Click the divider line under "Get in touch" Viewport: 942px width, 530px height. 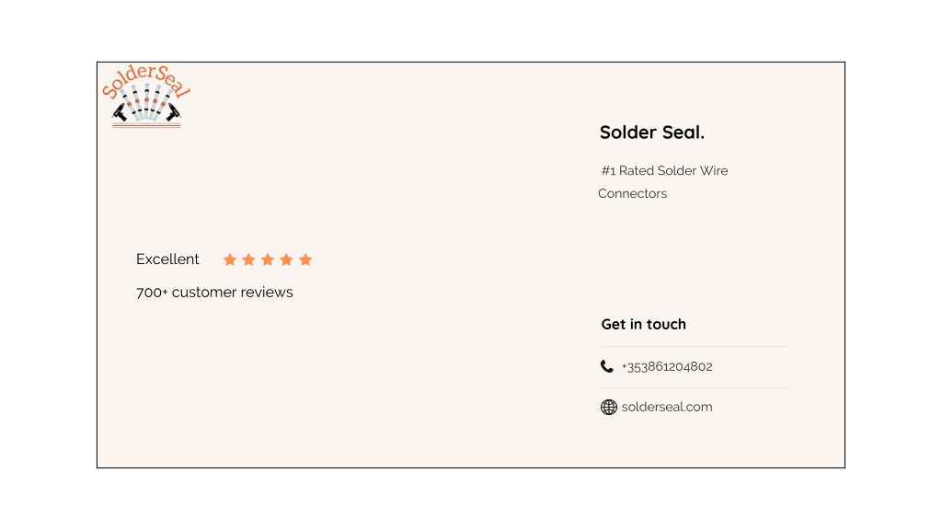[x=695, y=347]
